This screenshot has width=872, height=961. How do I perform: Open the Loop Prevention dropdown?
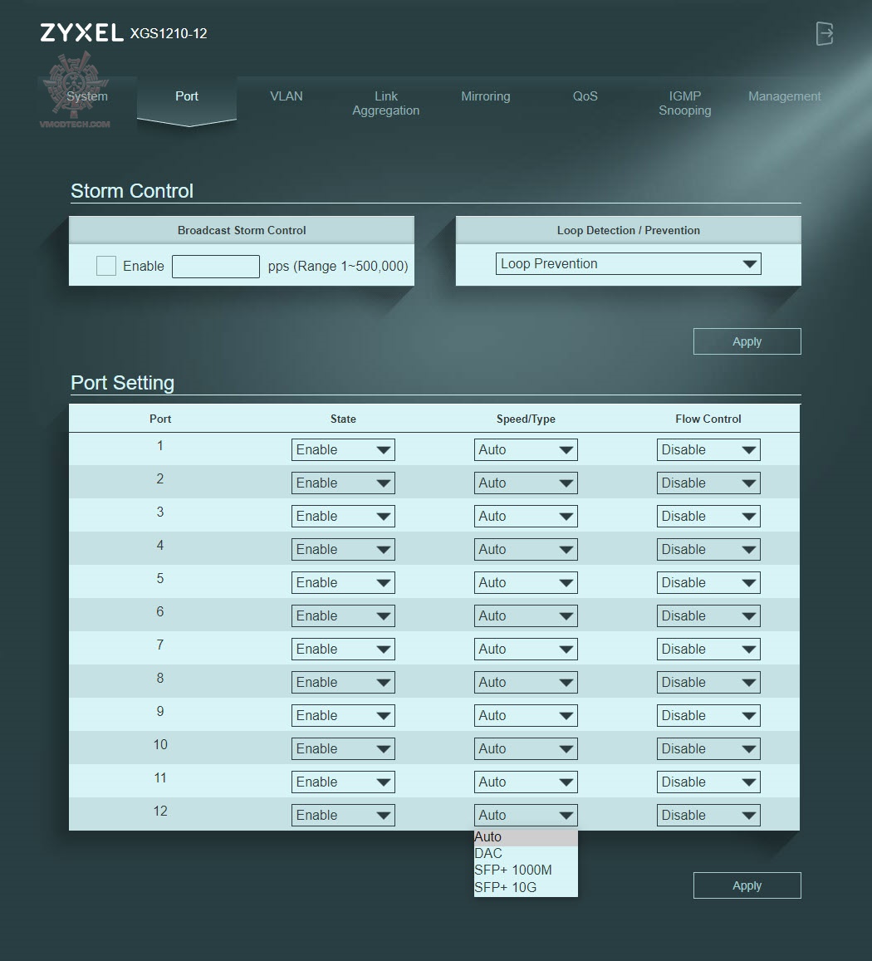coord(628,264)
